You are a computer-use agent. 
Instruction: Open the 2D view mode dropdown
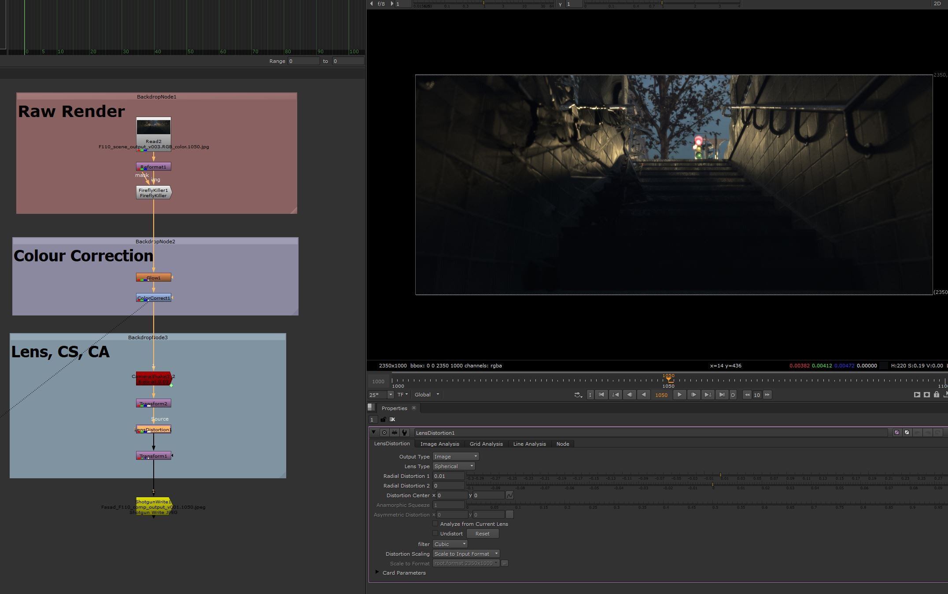tap(937, 4)
